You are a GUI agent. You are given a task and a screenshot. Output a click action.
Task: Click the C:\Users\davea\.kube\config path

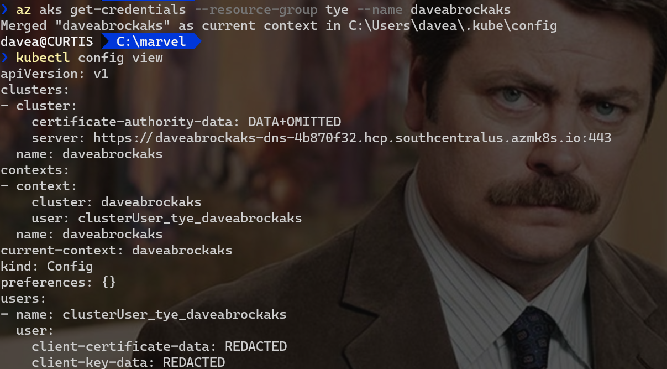(x=453, y=25)
